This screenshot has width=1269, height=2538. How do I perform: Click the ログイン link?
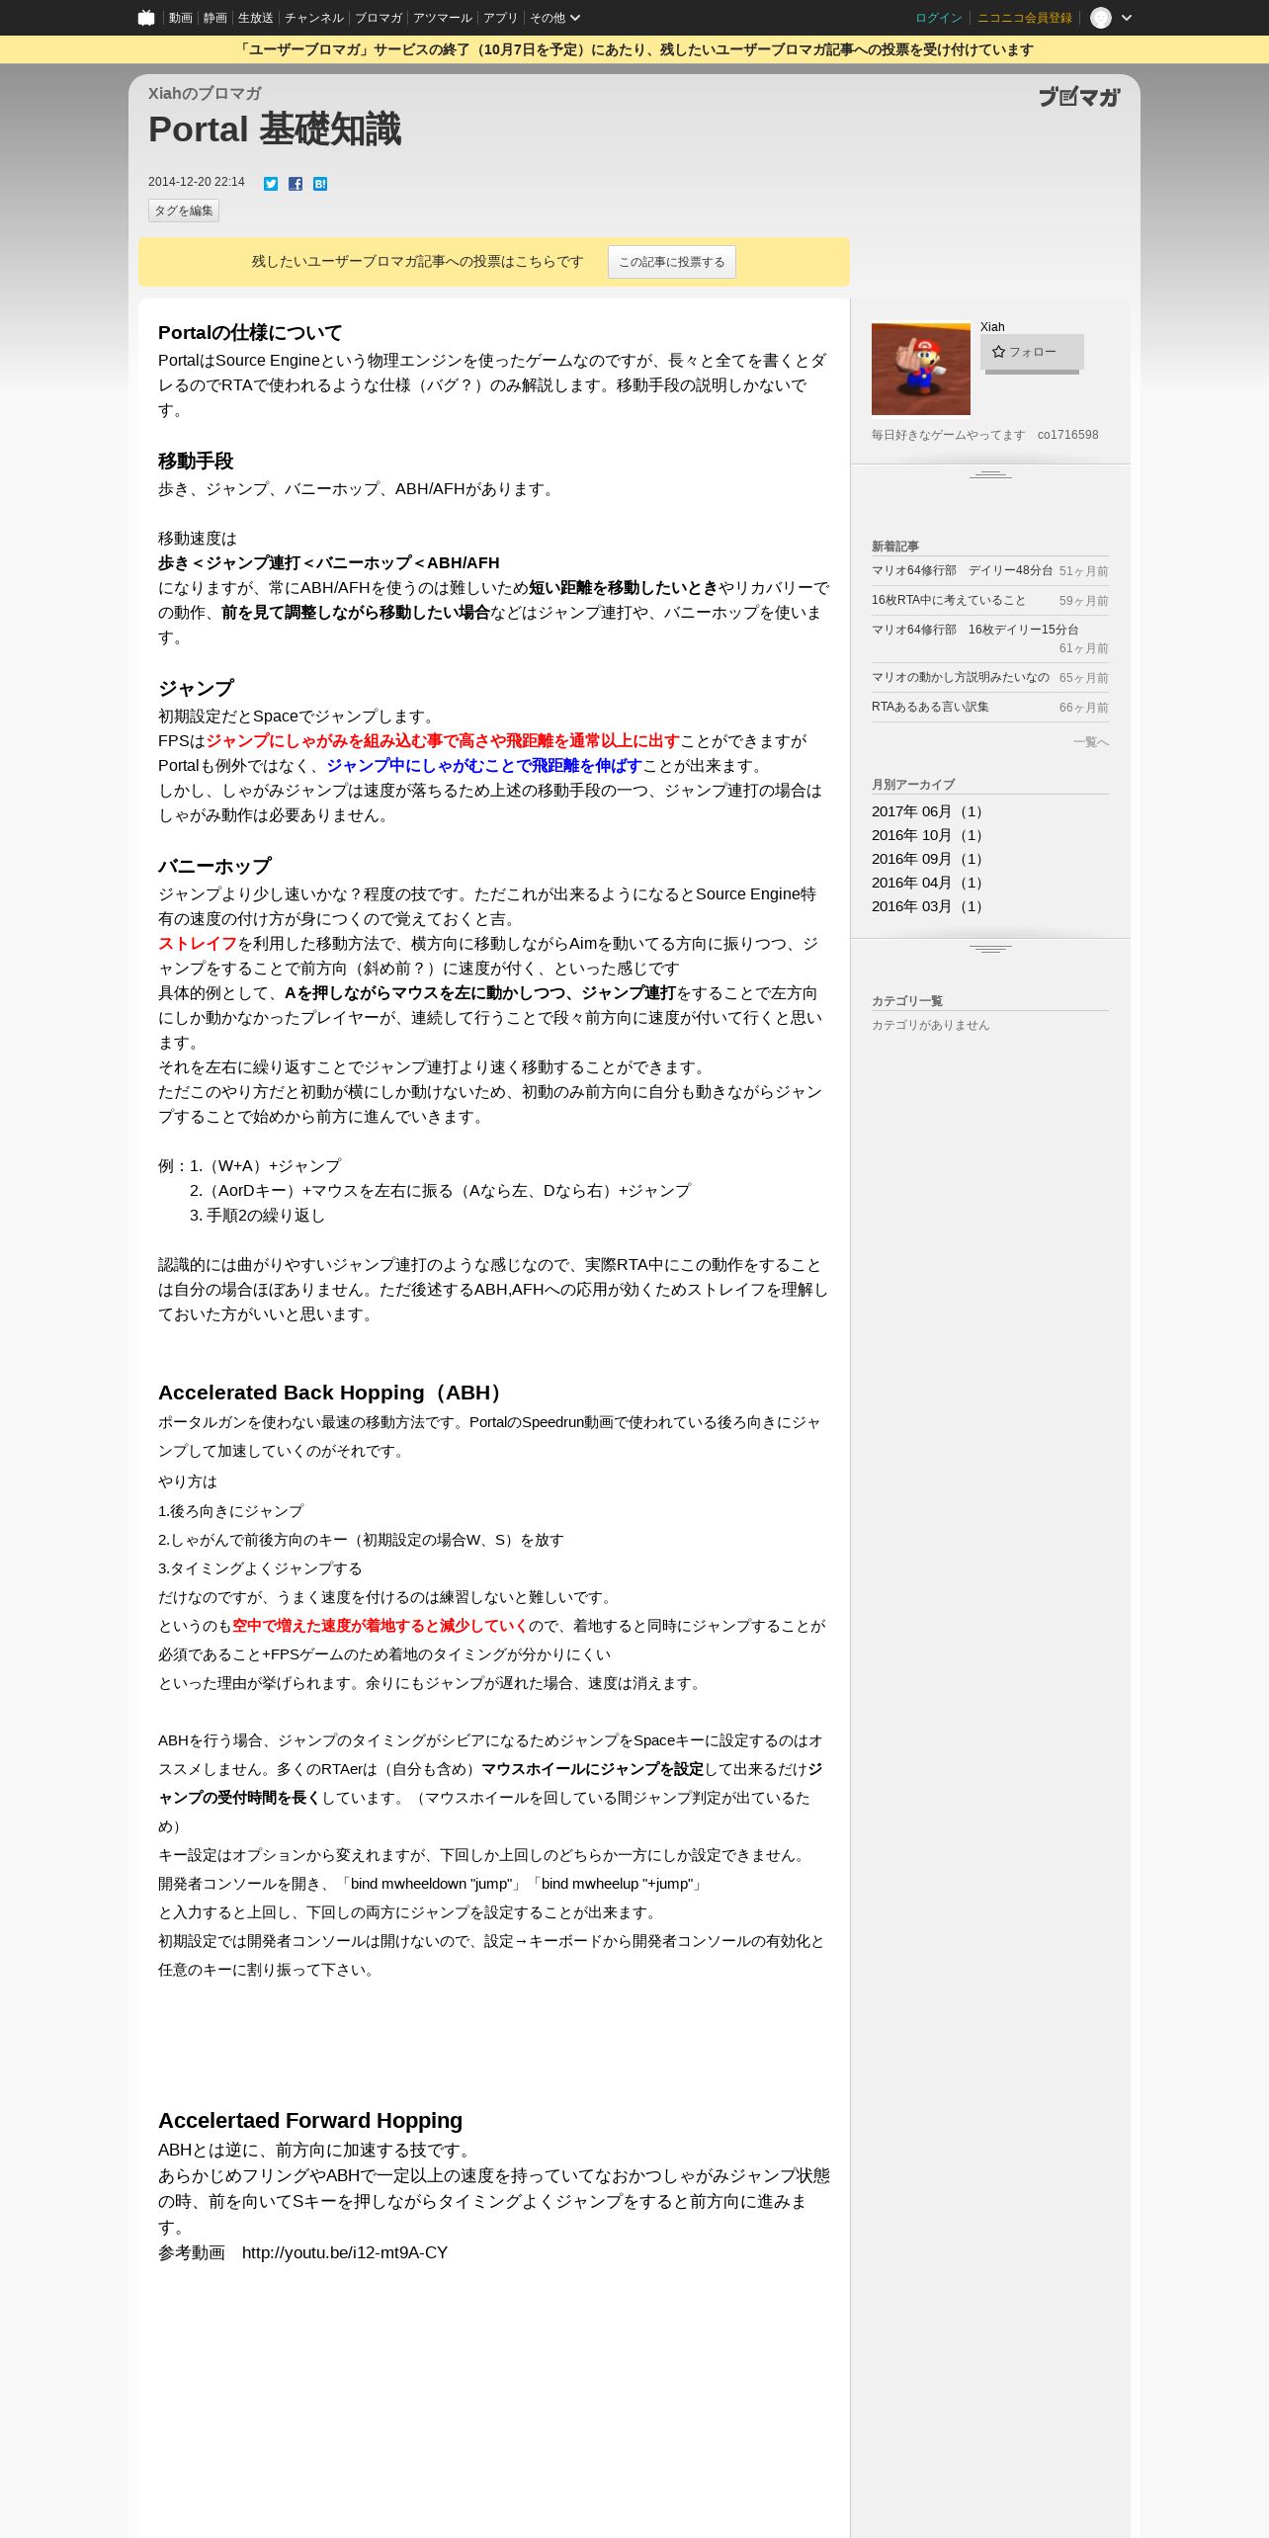tap(939, 18)
